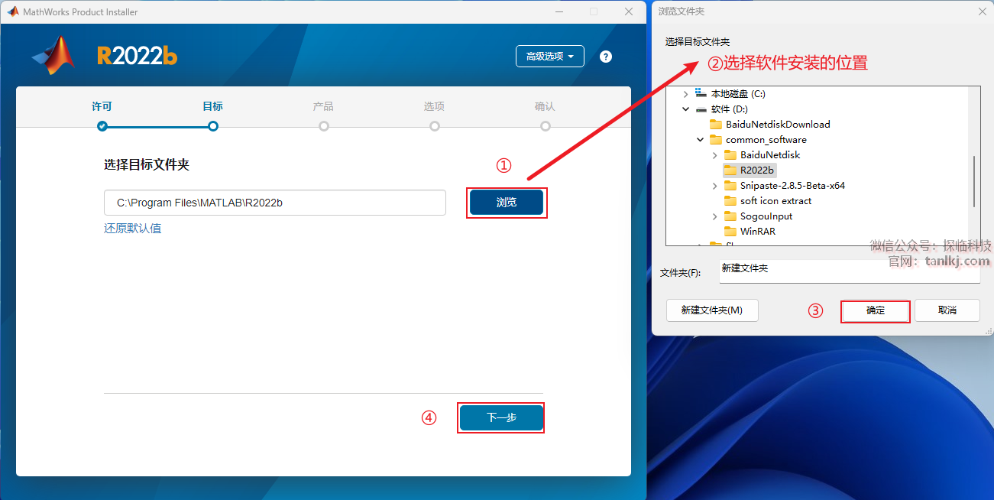Click the common_software folder icon
This screenshot has width=994, height=500.
coord(716,140)
